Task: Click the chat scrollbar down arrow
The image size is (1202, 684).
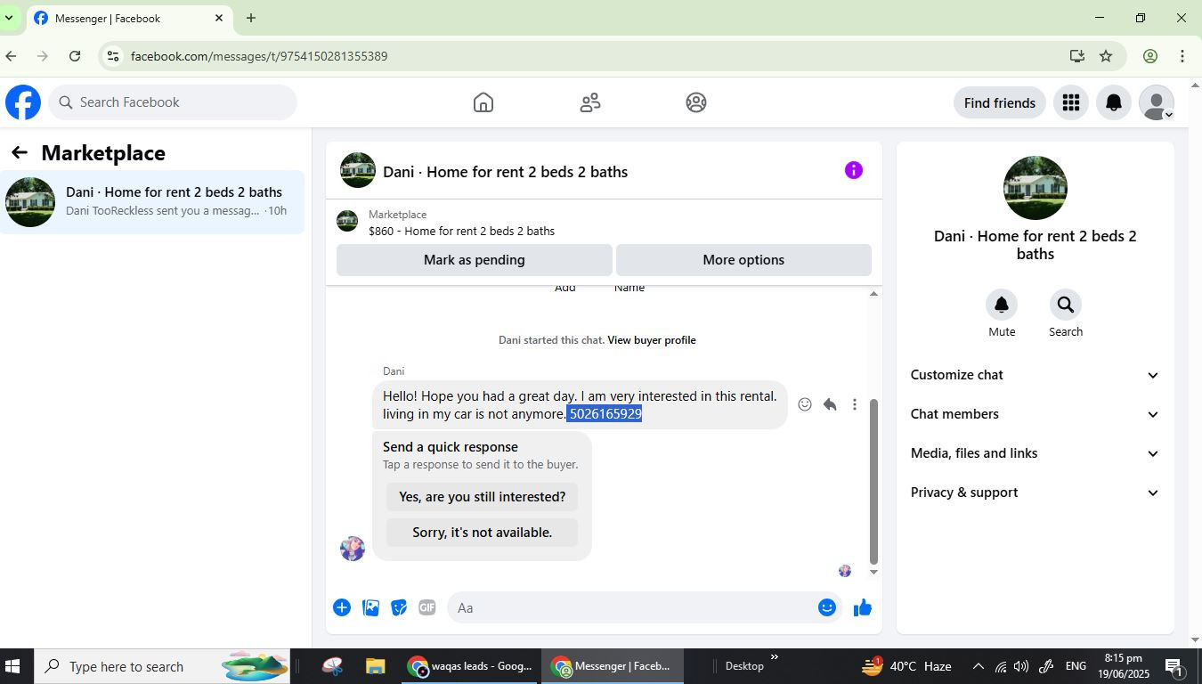Action: pyautogui.click(x=873, y=573)
